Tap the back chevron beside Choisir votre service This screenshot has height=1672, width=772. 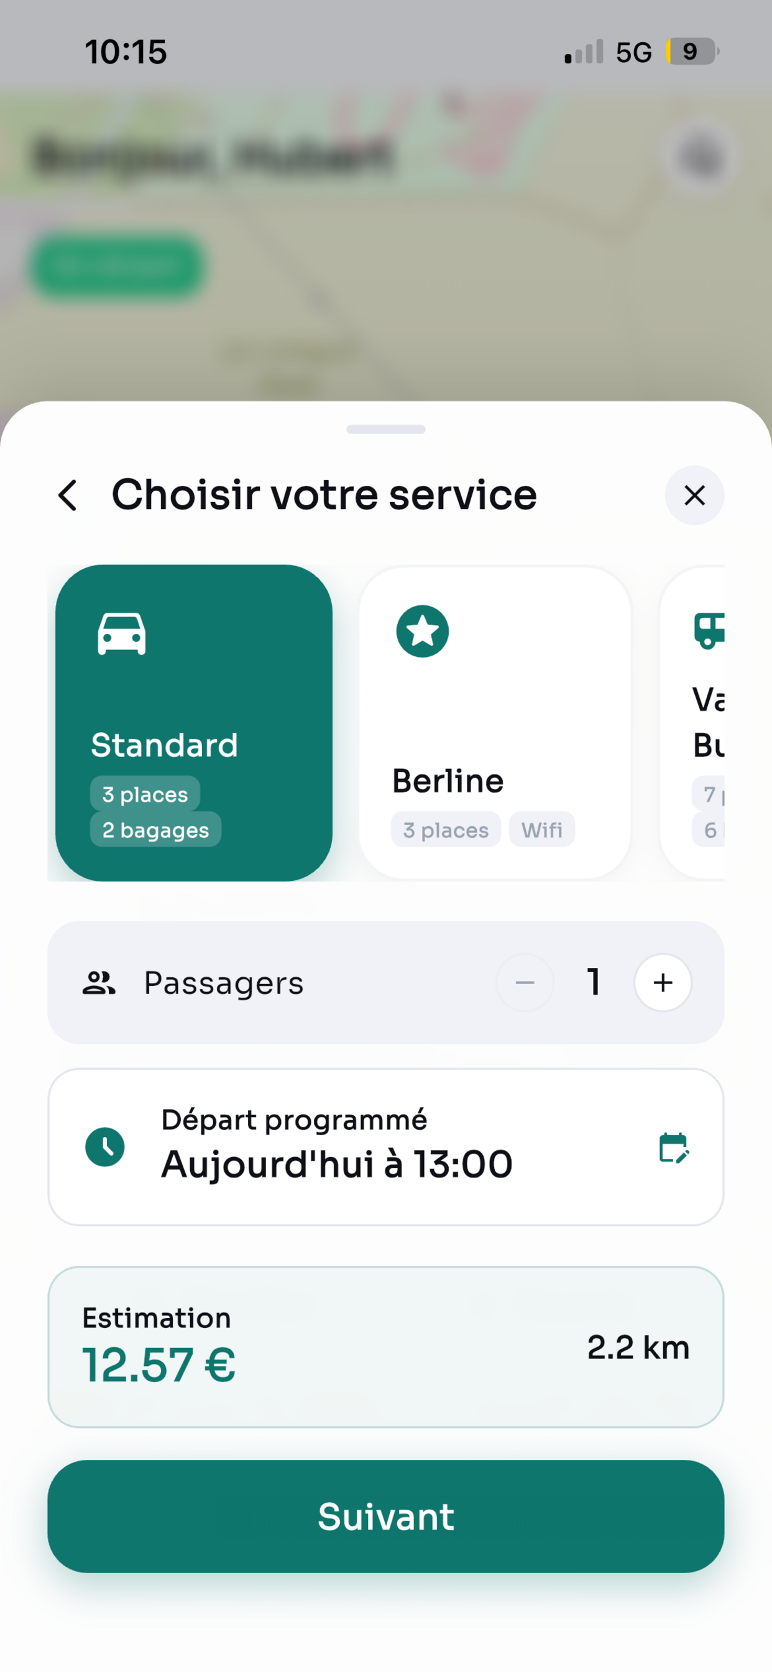[68, 495]
